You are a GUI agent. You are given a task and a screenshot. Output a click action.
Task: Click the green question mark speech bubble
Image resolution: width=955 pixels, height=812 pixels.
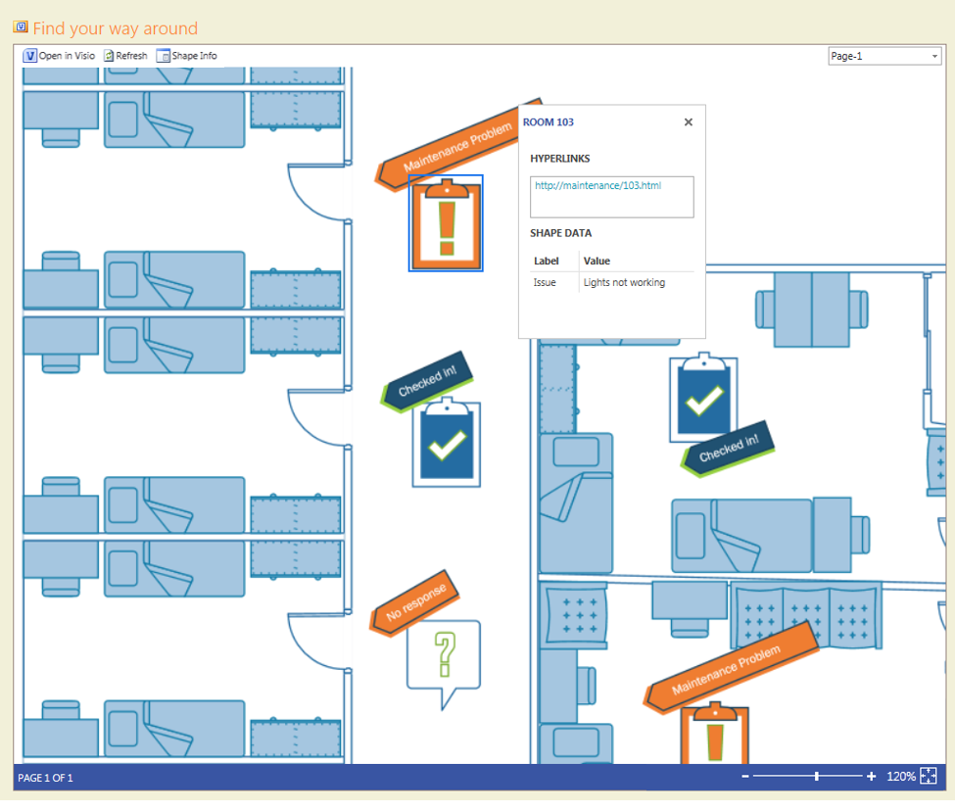[444, 658]
